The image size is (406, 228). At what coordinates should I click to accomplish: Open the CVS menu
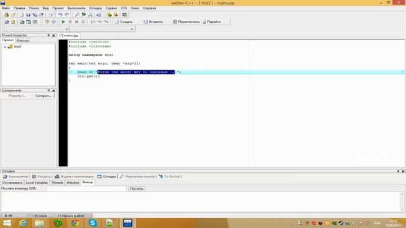click(x=124, y=8)
